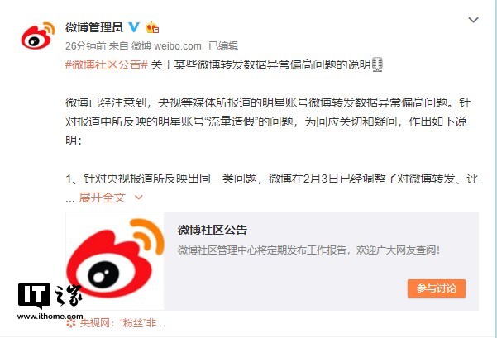This screenshot has height=338, width=497.
Task: Click the 已编辑 edited label
Action: [x=223, y=46]
